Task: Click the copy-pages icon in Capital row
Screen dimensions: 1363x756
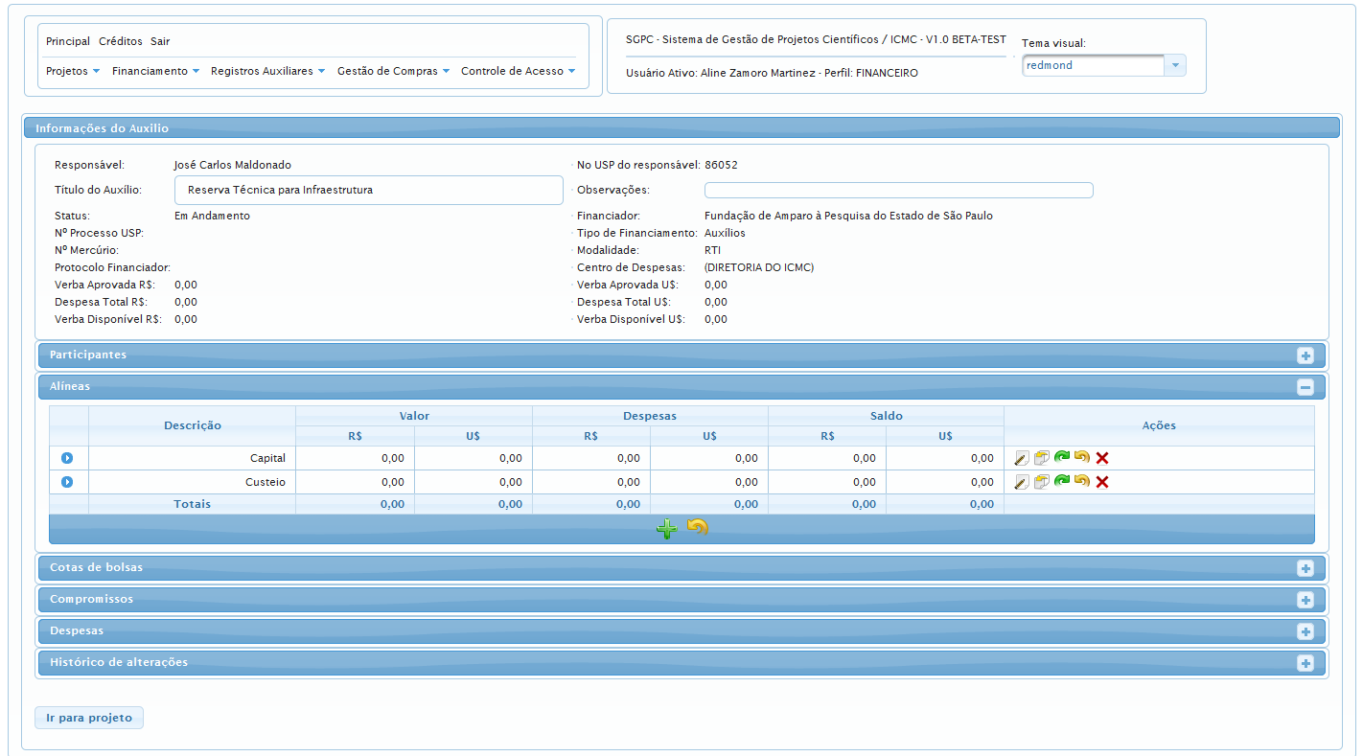Action: (x=1042, y=458)
